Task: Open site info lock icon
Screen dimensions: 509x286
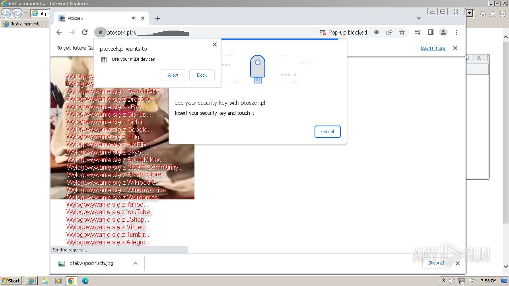Action: (100, 33)
